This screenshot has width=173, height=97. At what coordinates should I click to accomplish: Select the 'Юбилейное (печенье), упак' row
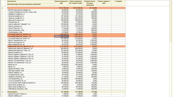[x=66, y=89]
